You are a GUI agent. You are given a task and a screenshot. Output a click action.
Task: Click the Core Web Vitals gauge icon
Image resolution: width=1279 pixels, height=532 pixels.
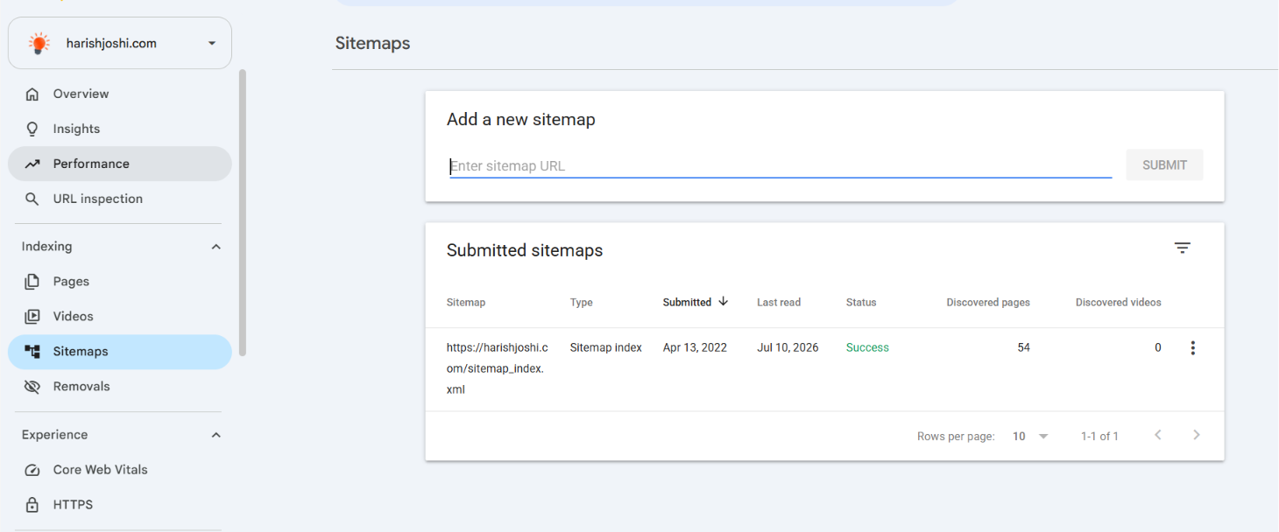[x=32, y=470]
